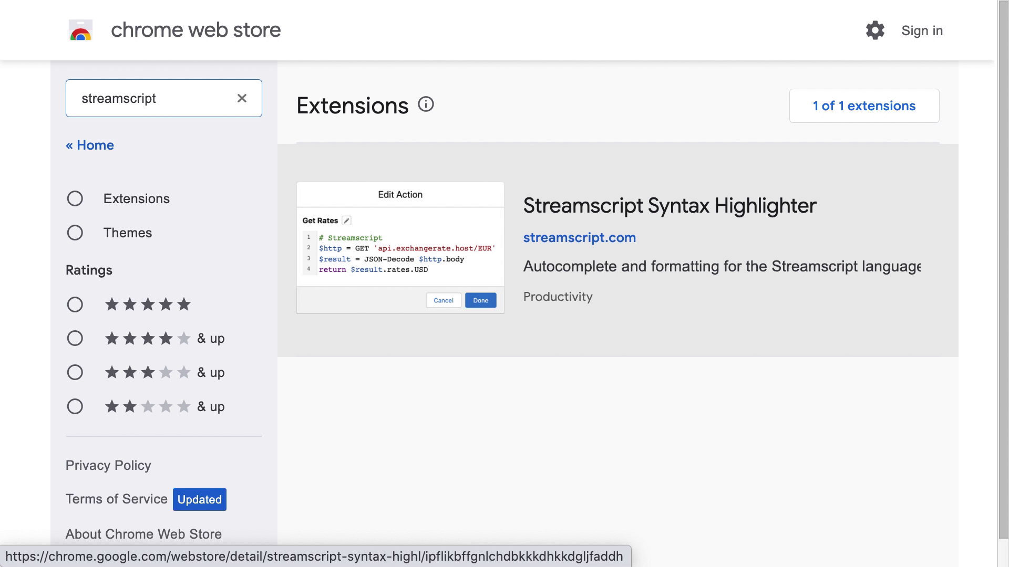
Task: Click the Updated badge next to Terms
Action: [200, 499]
